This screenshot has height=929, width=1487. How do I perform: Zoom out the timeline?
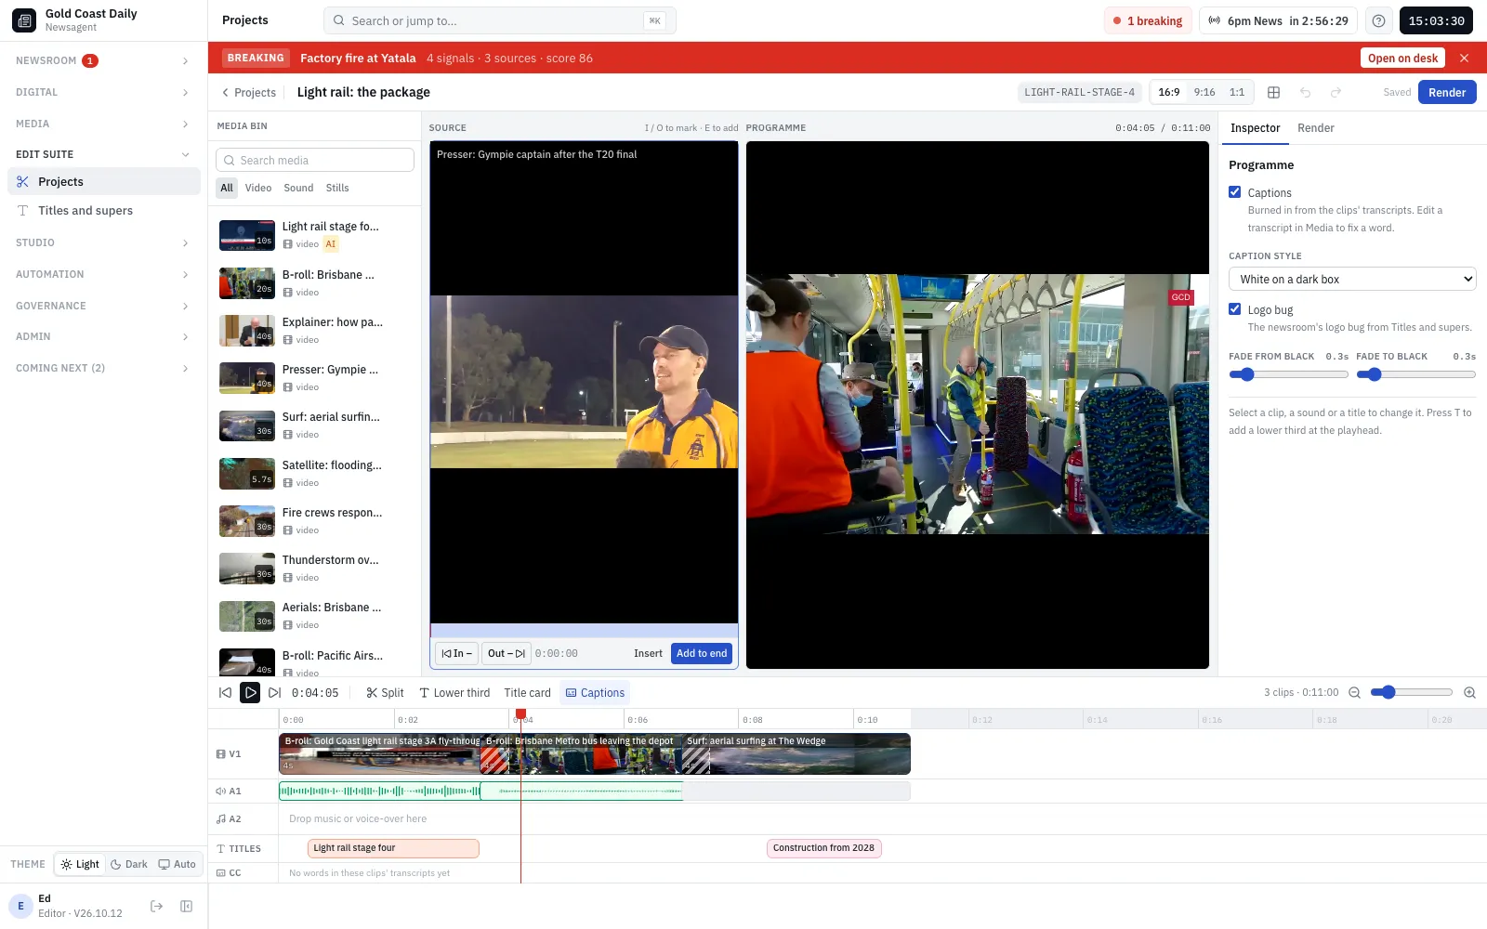point(1354,692)
